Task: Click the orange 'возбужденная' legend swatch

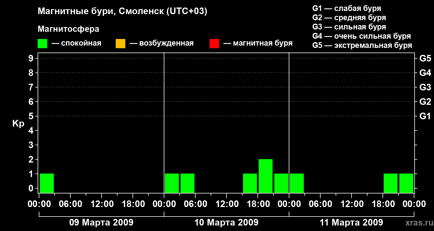Action: pos(120,44)
